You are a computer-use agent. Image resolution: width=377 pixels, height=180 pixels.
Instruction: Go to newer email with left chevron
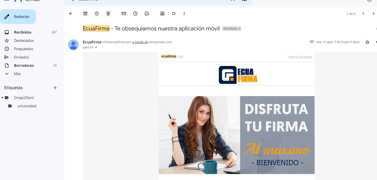pos(363,14)
